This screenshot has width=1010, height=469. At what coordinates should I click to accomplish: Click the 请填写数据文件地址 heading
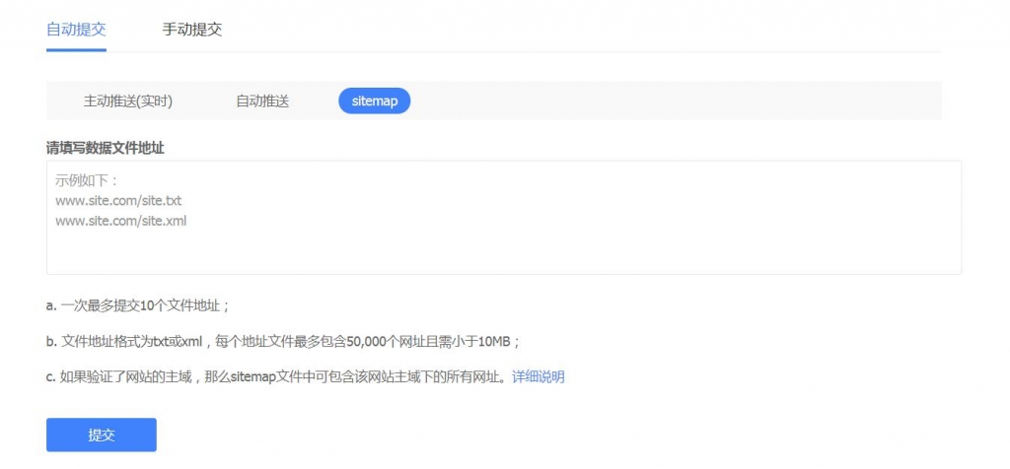pos(105,148)
